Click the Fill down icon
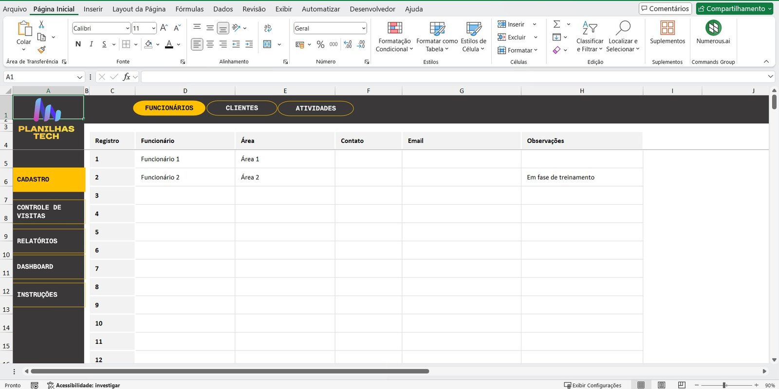The width and height of the screenshot is (779, 389). pyautogui.click(x=557, y=37)
